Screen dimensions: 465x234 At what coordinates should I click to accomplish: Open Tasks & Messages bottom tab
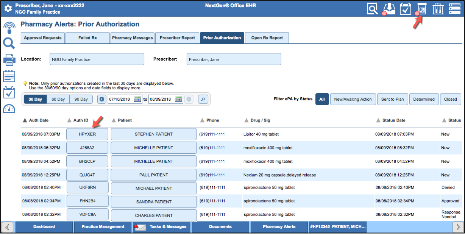[162, 227]
